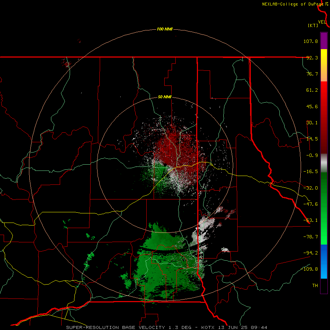Click the 61.2 legend value
Image resolution: width=330 pixels, height=330 pixels.
coord(312,90)
